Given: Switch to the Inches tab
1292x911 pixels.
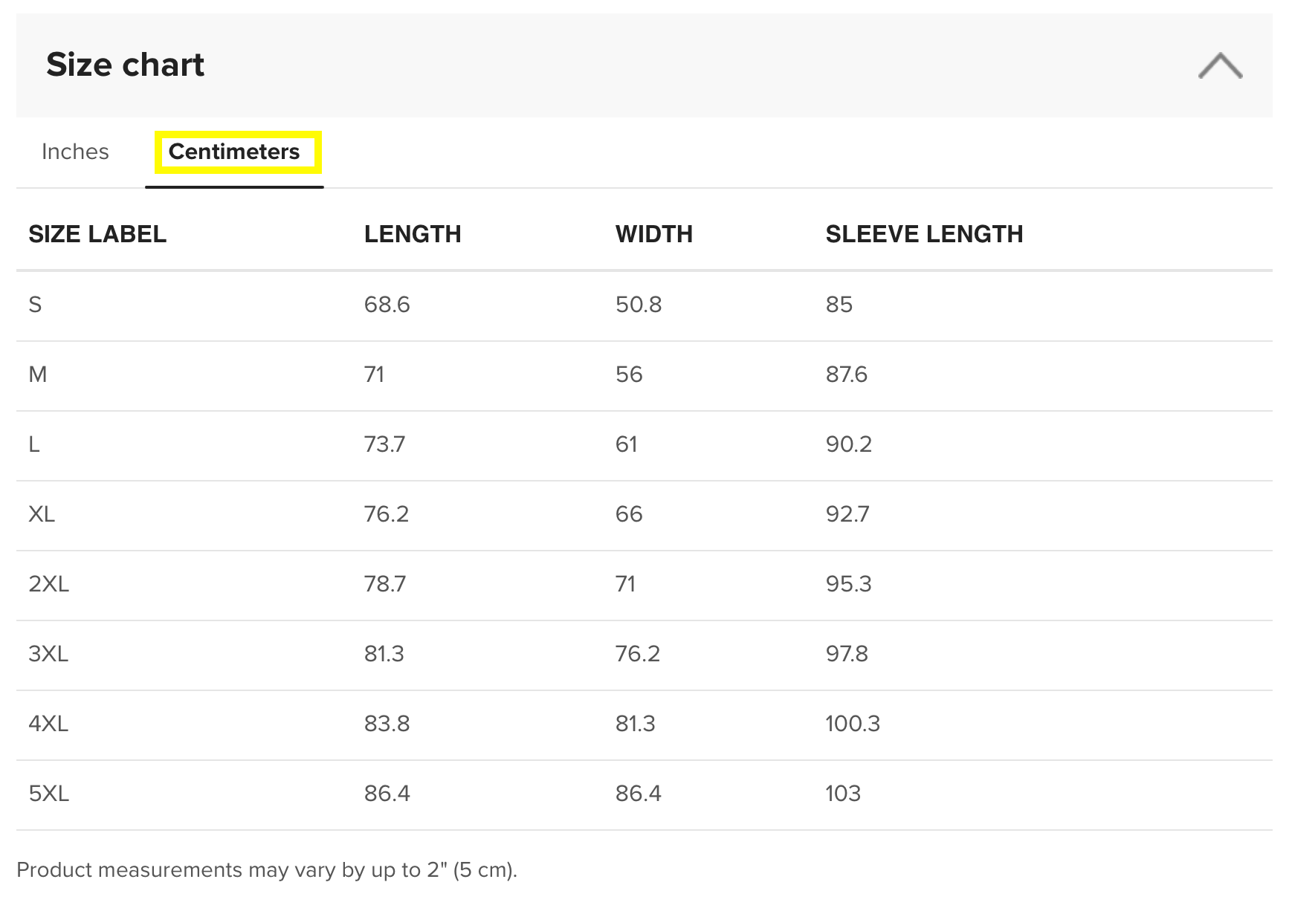Looking at the screenshot, I should 75,152.
